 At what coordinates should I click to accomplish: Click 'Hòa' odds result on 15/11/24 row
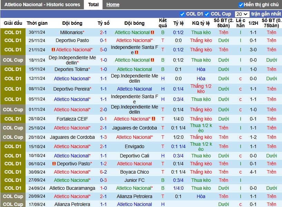[x=201, y=69]
